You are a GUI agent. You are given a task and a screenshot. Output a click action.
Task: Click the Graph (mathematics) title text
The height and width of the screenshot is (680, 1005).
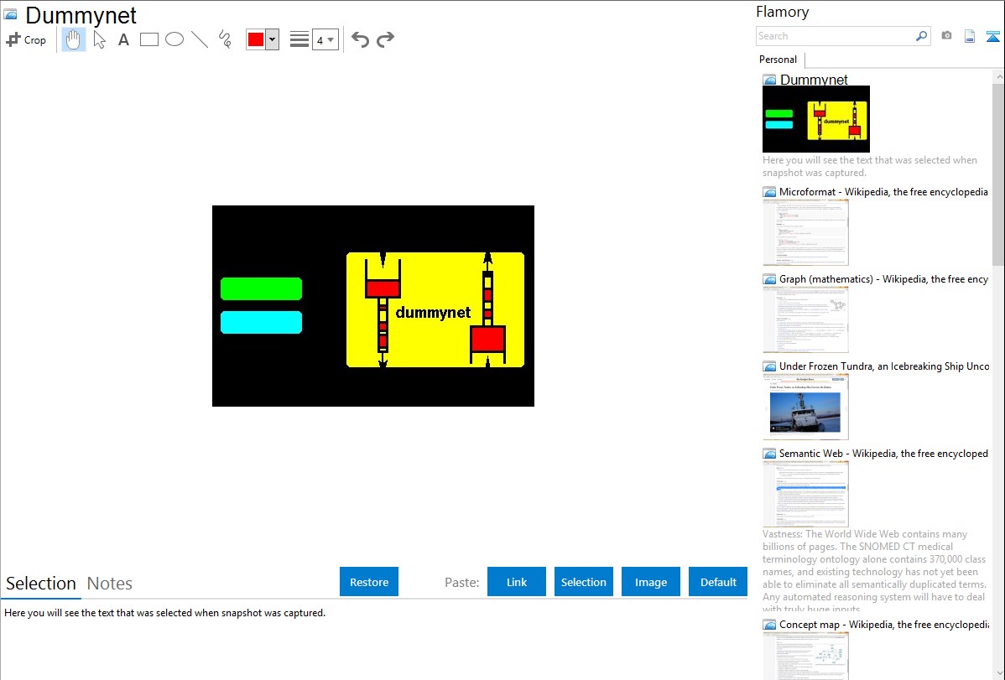point(883,279)
